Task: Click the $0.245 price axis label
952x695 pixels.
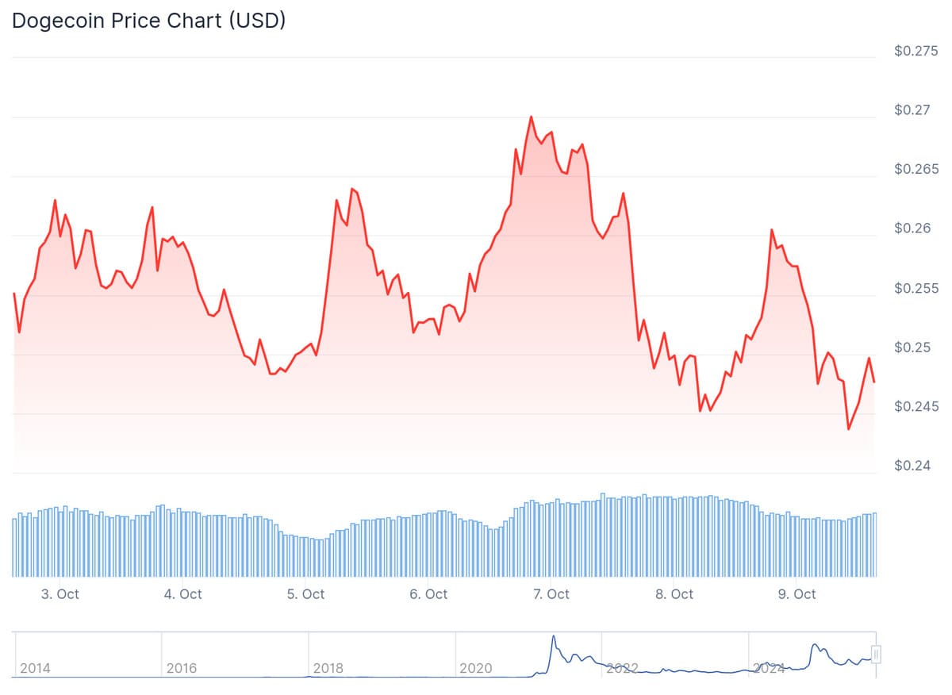Action: coord(916,407)
